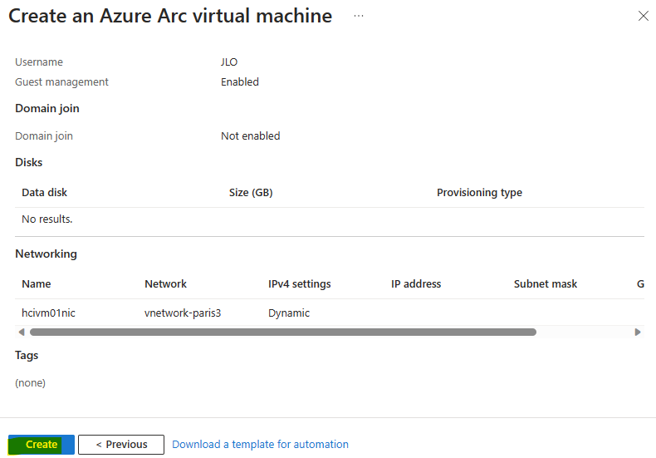The height and width of the screenshot is (458, 656).
Task: Click the Subnet mask column header
Action: click(x=546, y=283)
